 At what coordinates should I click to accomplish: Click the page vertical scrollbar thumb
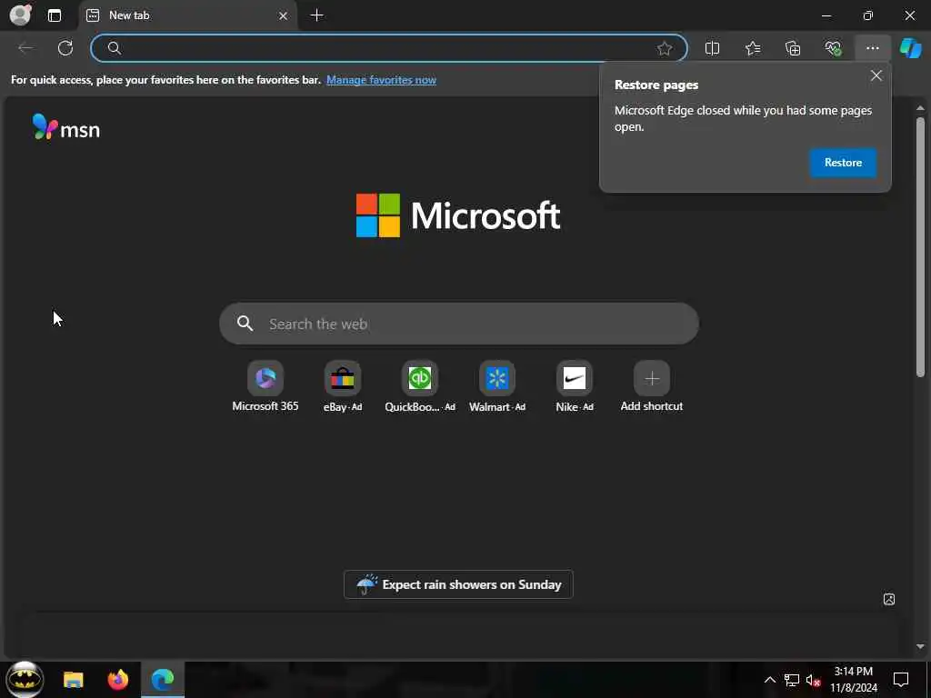(x=920, y=246)
